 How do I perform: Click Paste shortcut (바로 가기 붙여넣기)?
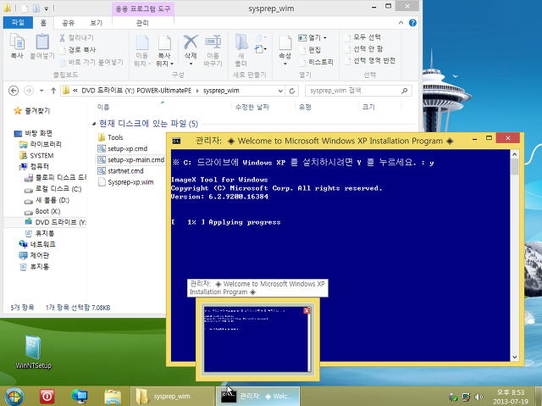[x=91, y=62]
